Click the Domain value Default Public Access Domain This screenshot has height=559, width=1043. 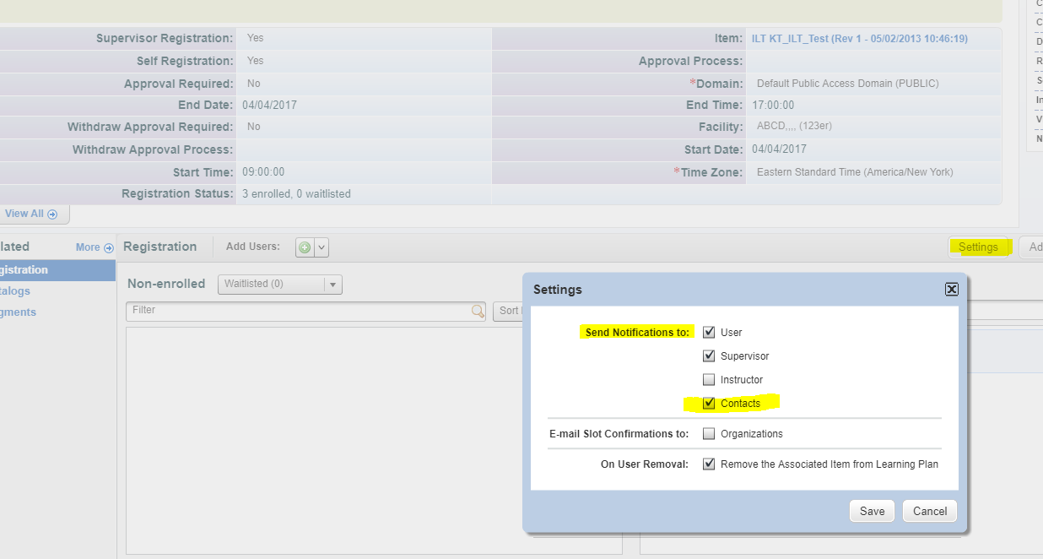tap(847, 84)
